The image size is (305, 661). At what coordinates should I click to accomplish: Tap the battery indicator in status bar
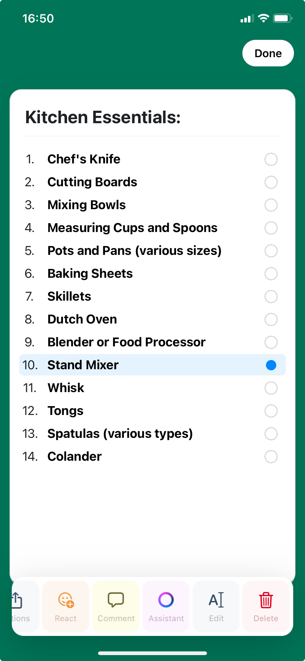click(x=283, y=18)
